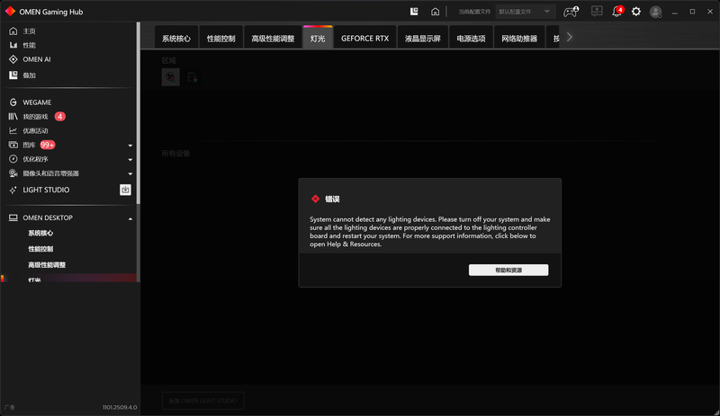
Task: Switch to the 系统核心 tab
Action: 176,39
